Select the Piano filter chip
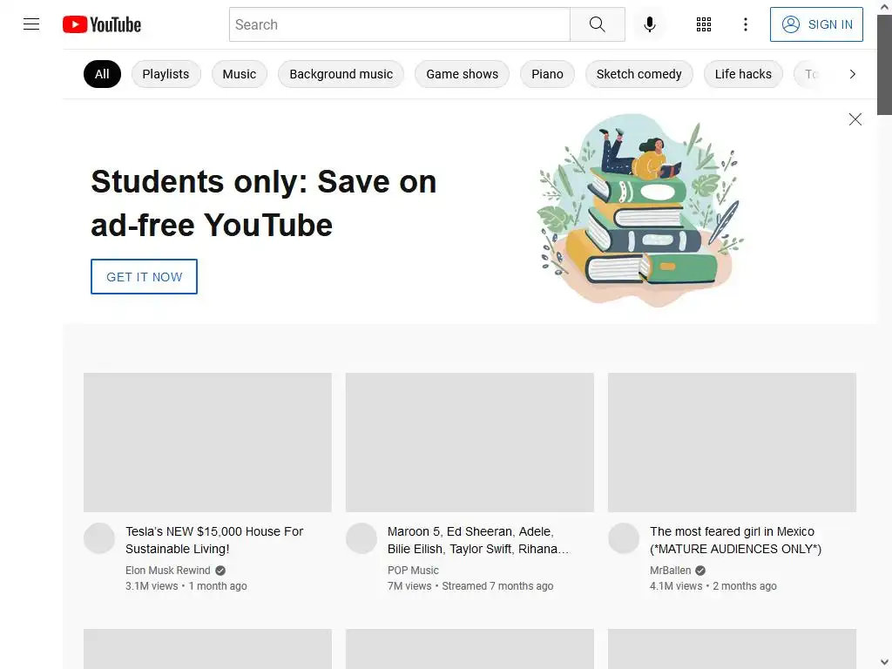Image resolution: width=892 pixels, height=669 pixels. (x=547, y=74)
